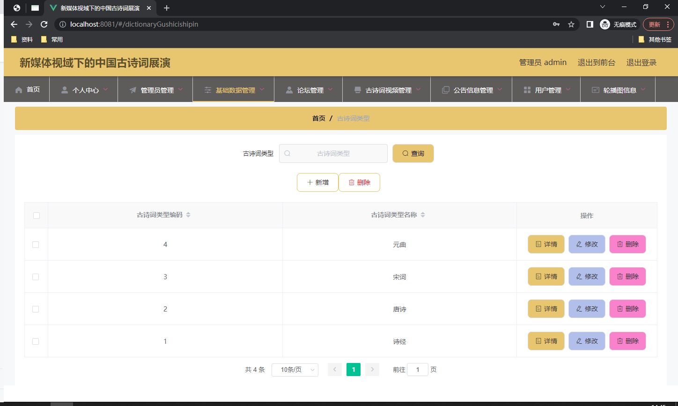Click the 更新 browser update button
678x406 pixels.
655,24
